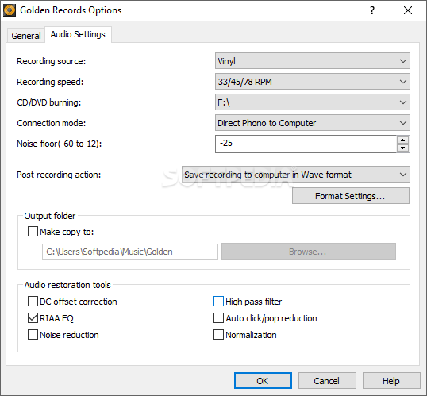Select the Audio Settings tab
The image size is (427, 396).
coord(78,34)
